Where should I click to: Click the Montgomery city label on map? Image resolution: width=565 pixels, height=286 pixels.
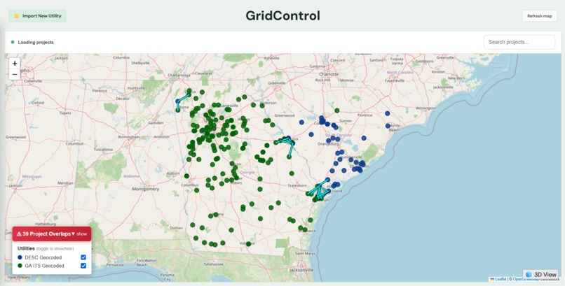(146, 189)
